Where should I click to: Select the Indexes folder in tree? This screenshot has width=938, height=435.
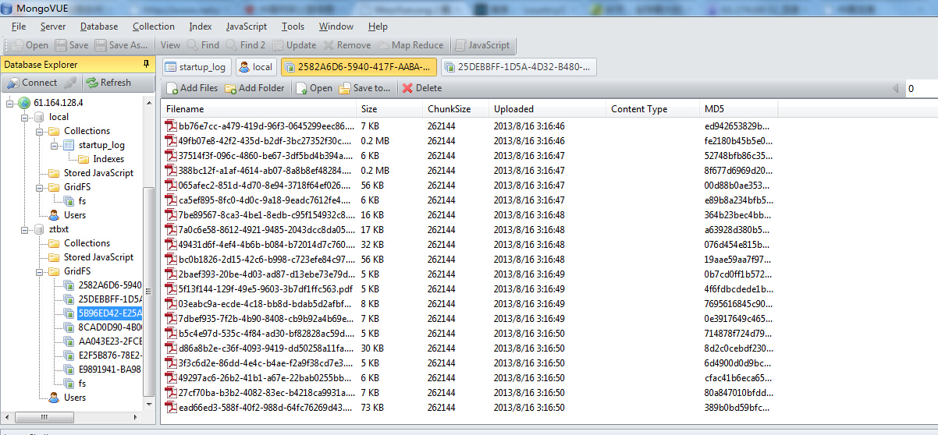click(108, 159)
